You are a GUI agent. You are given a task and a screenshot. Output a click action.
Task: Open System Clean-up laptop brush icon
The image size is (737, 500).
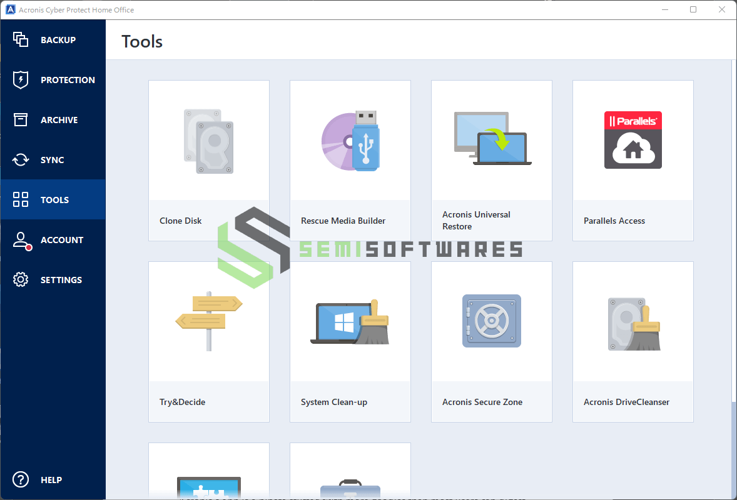pos(350,322)
